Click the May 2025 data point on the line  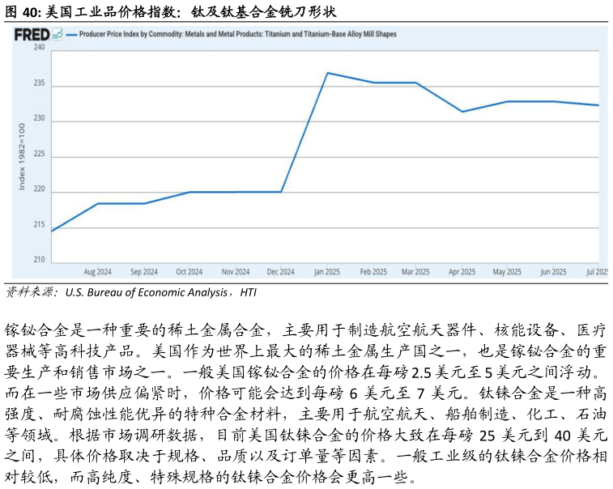coord(507,101)
